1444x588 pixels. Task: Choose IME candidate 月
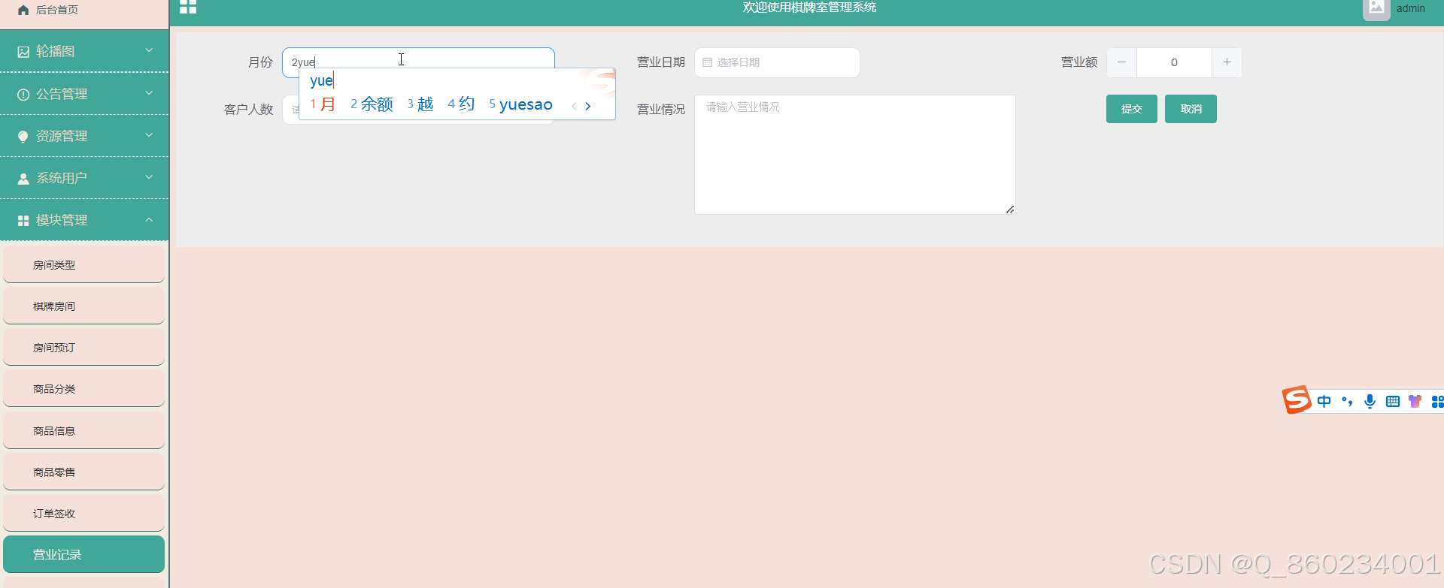323,104
